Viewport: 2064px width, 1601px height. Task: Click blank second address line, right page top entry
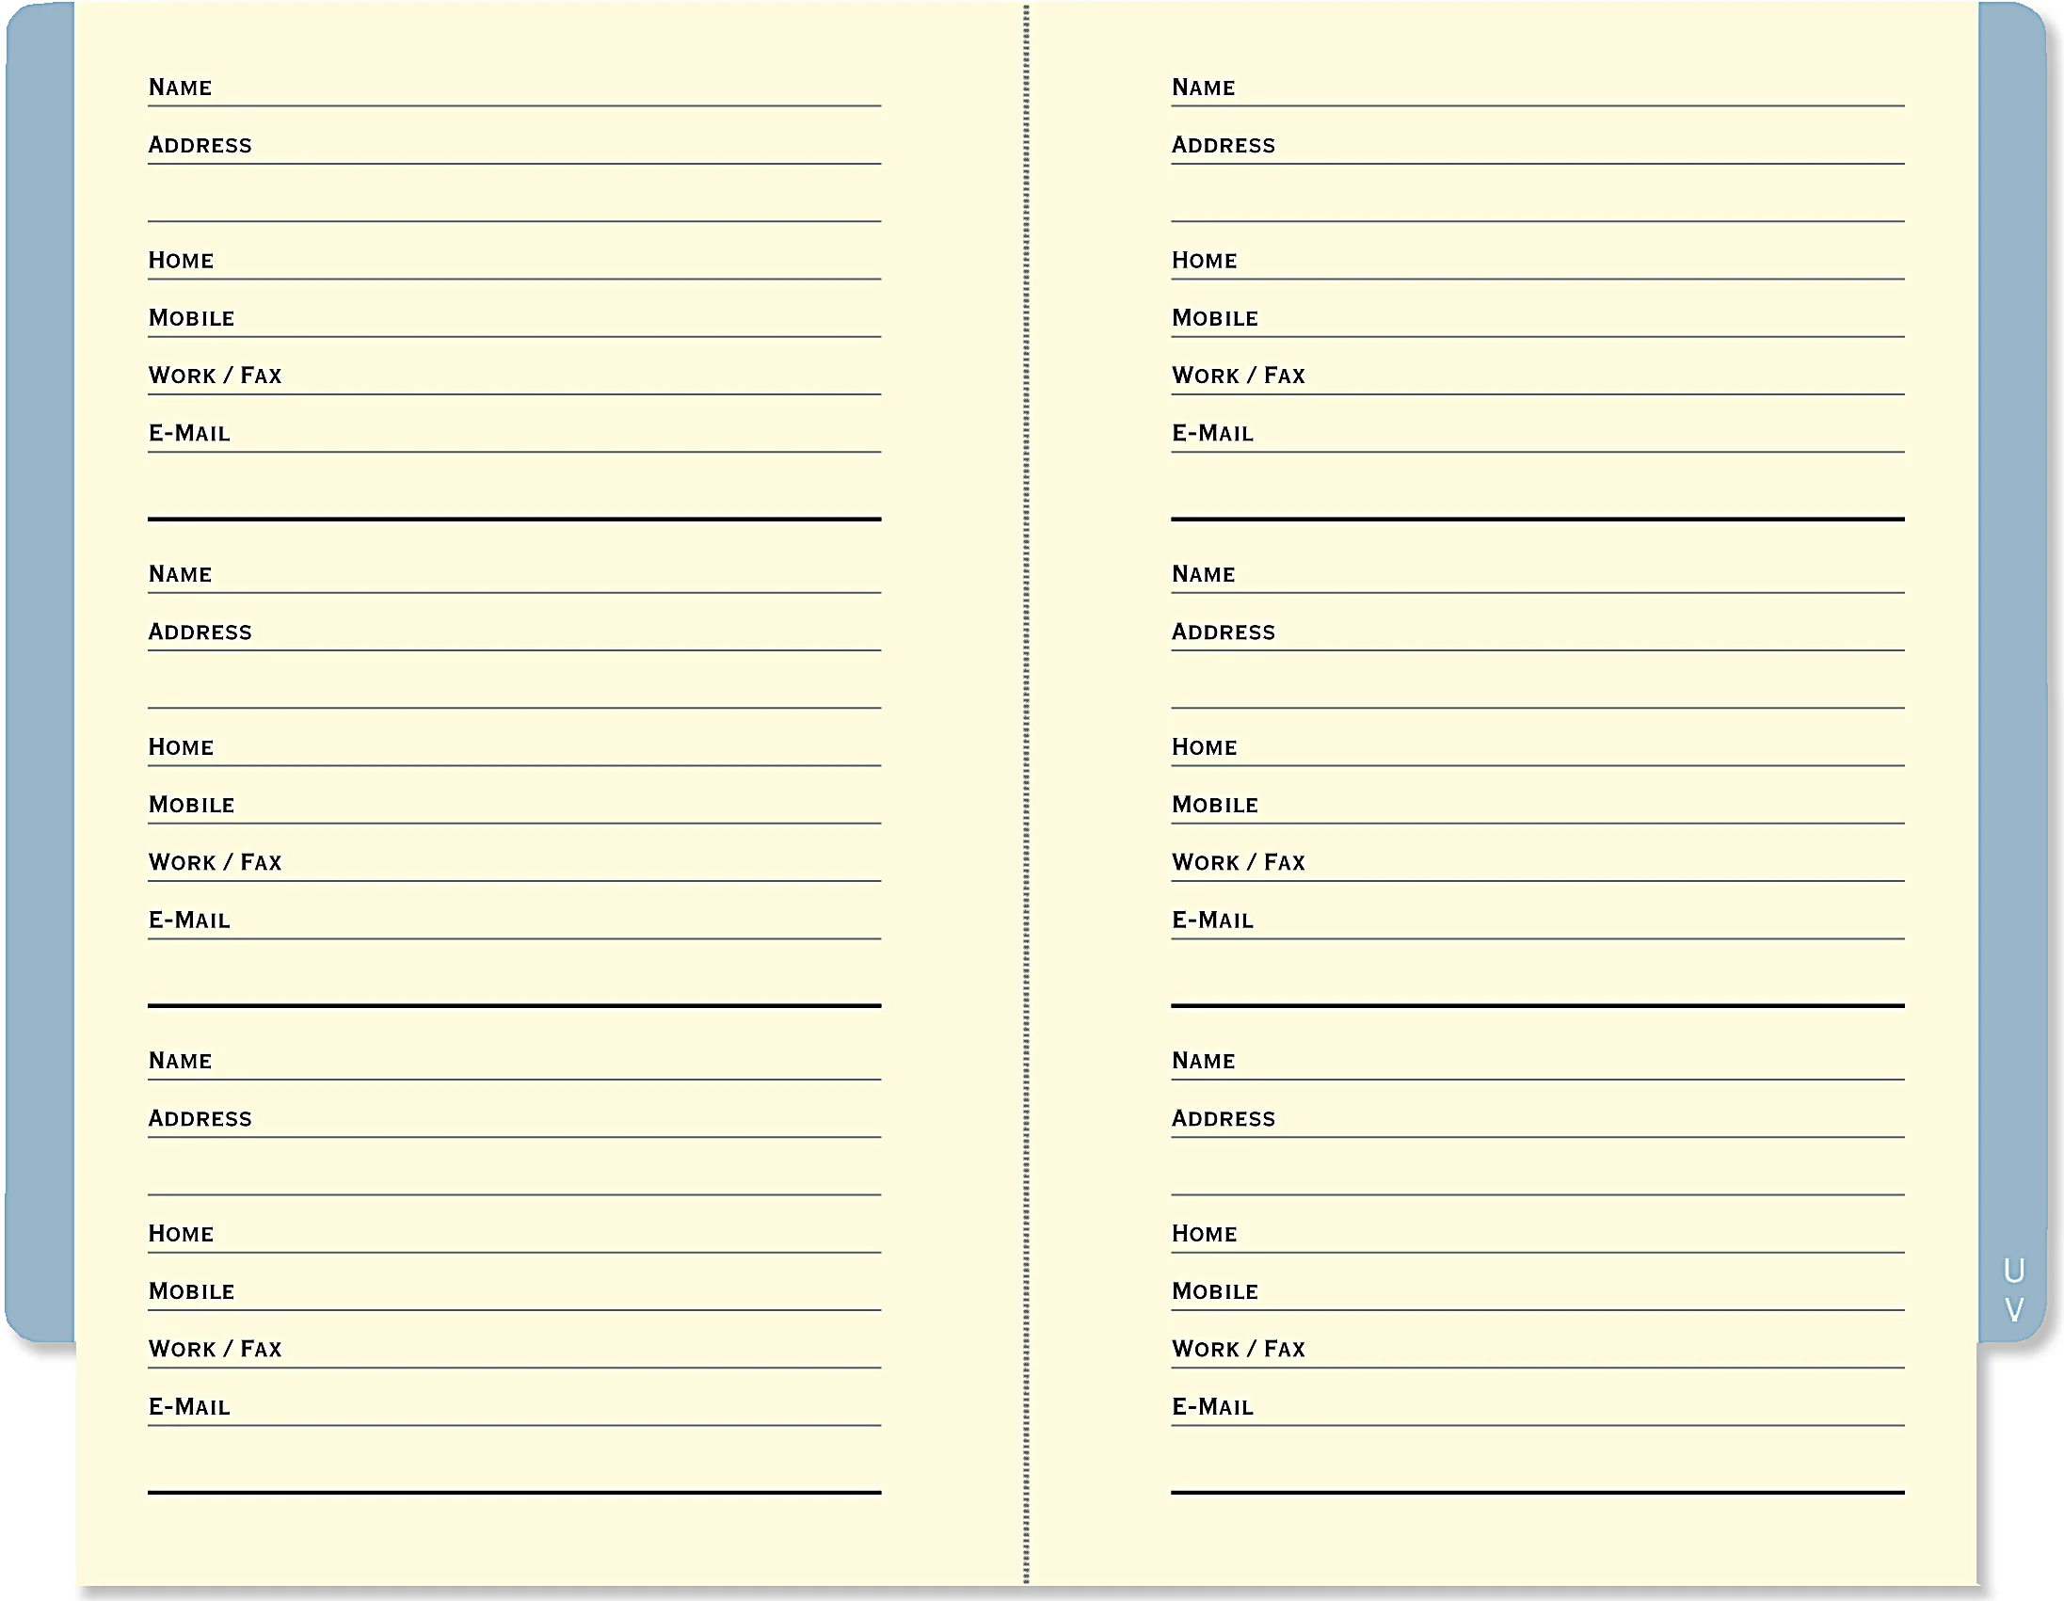[1538, 202]
